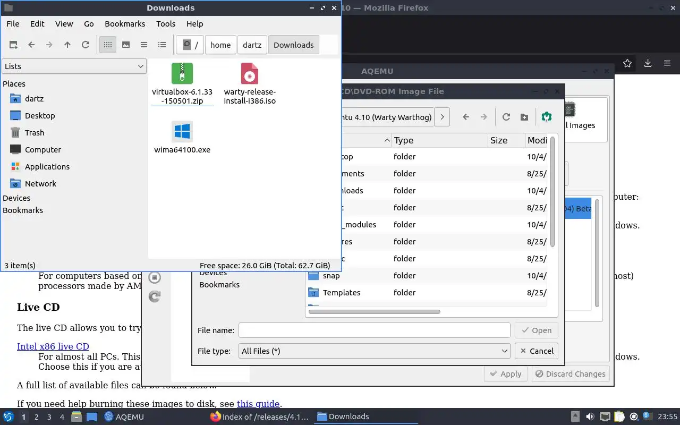The width and height of the screenshot is (680, 425).
Task: Open the Help menu
Action: 195,24
